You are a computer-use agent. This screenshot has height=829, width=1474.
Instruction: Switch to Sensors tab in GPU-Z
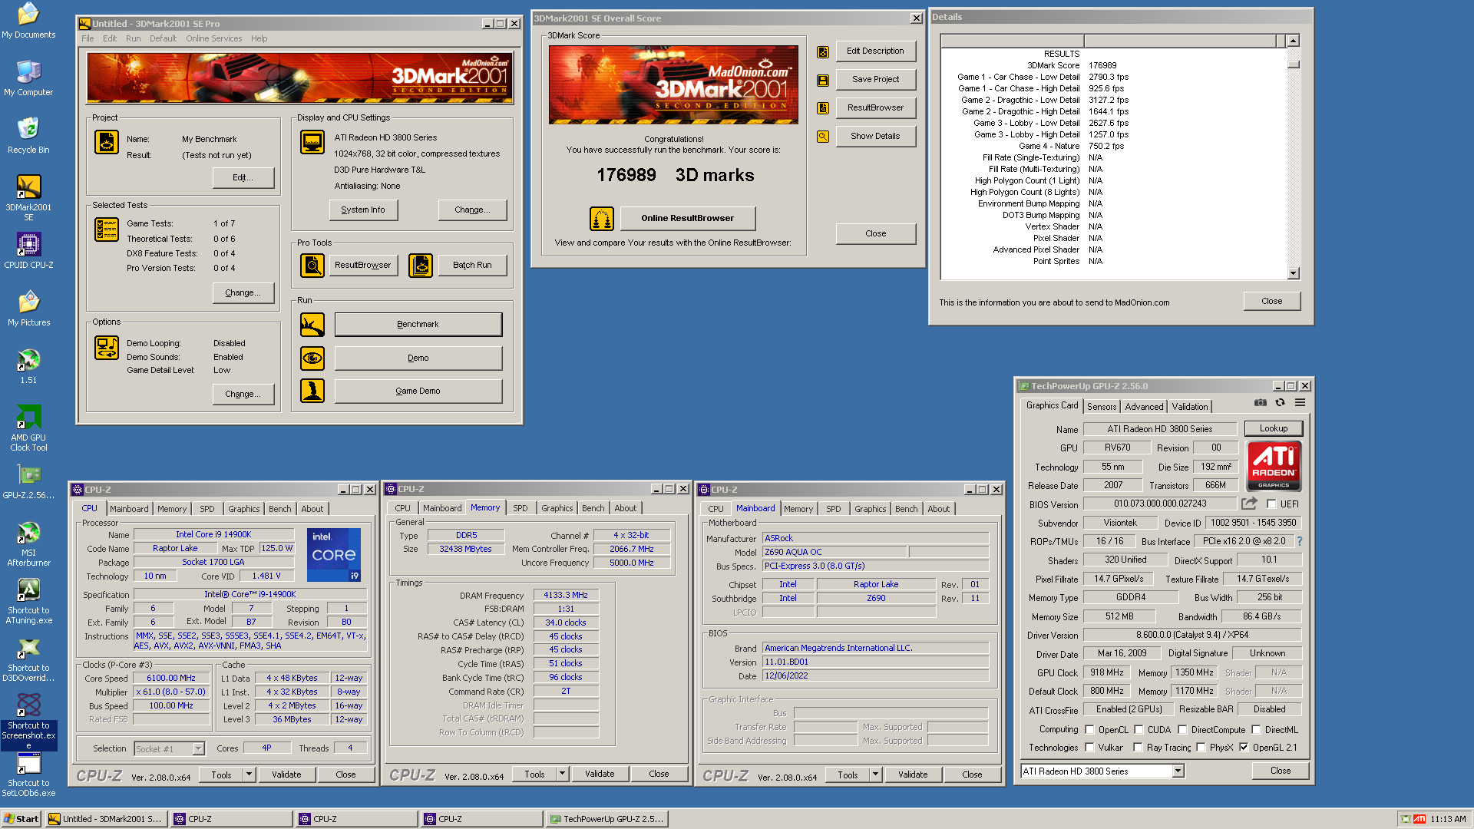[1102, 407]
